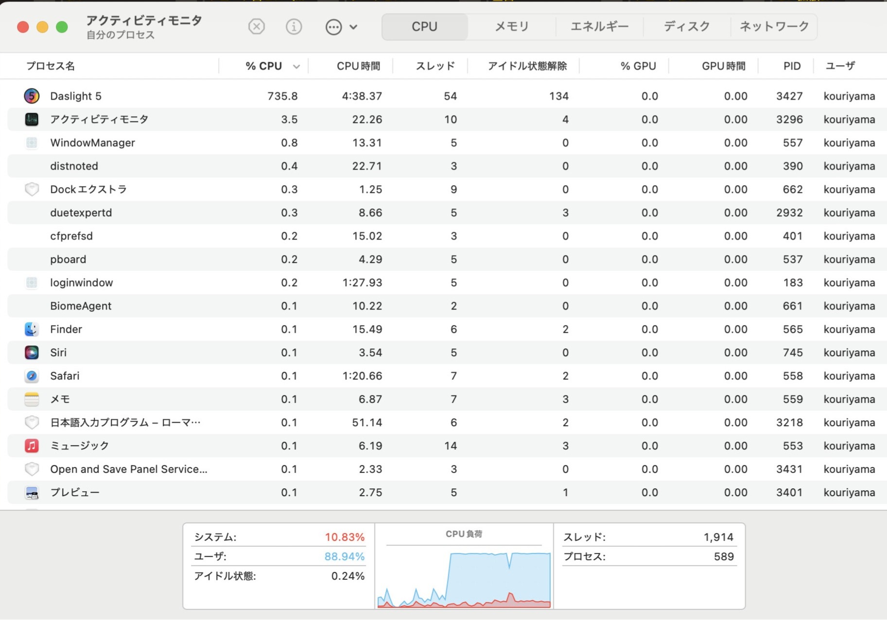Click PID 3218 cell
The height and width of the screenshot is (620, 887).
pos(789,422)
